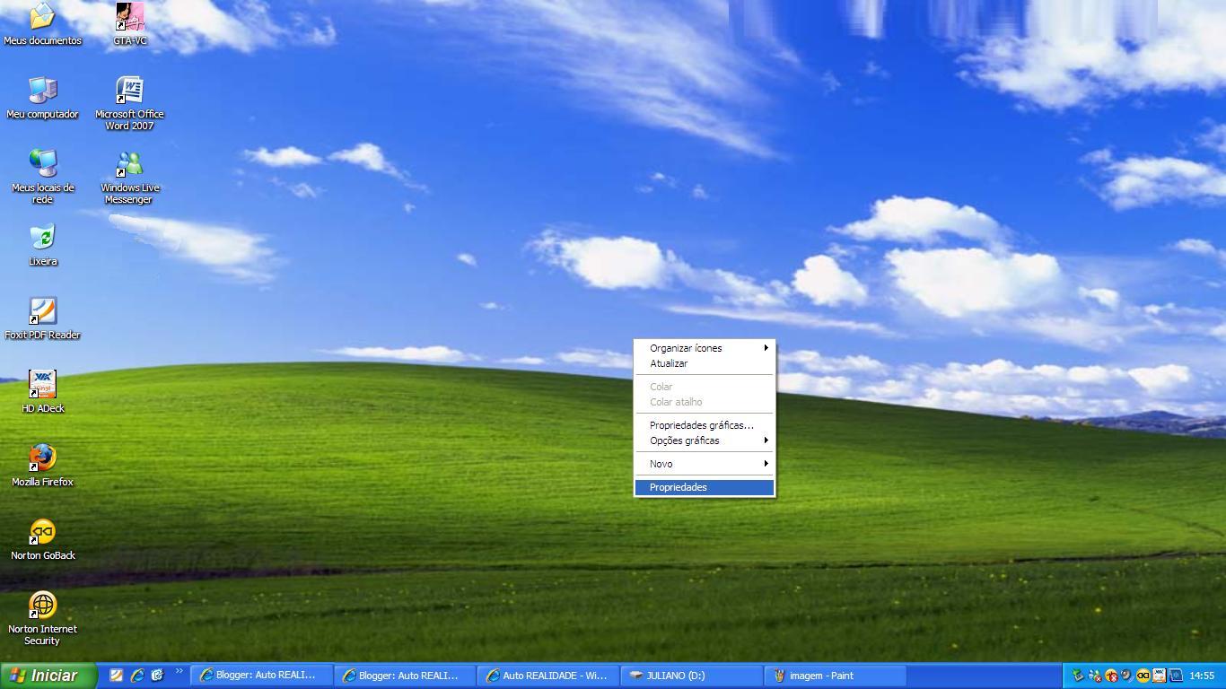Viewport: 1226px width, 689px height.
Task: Launch Internet Explorer from quick launch
Action: click(137, 676)
